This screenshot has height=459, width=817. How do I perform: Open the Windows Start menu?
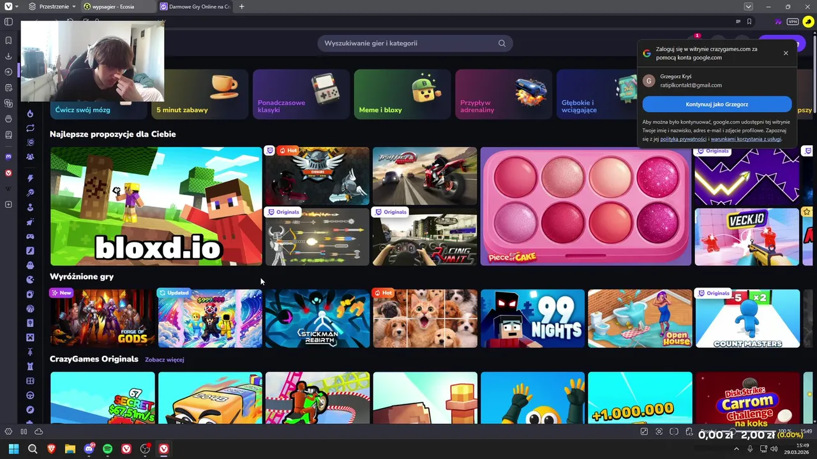click(x=13, y=449)
